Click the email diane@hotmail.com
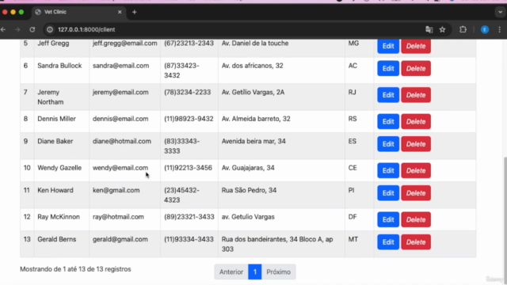Viewport: 507px width, 285px height. pyautogui.click(x=122, y=141)
